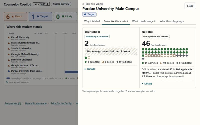The image size is (200, 125).
Task: Click the Counselor Copilot app title
Action: pos(17,4)
